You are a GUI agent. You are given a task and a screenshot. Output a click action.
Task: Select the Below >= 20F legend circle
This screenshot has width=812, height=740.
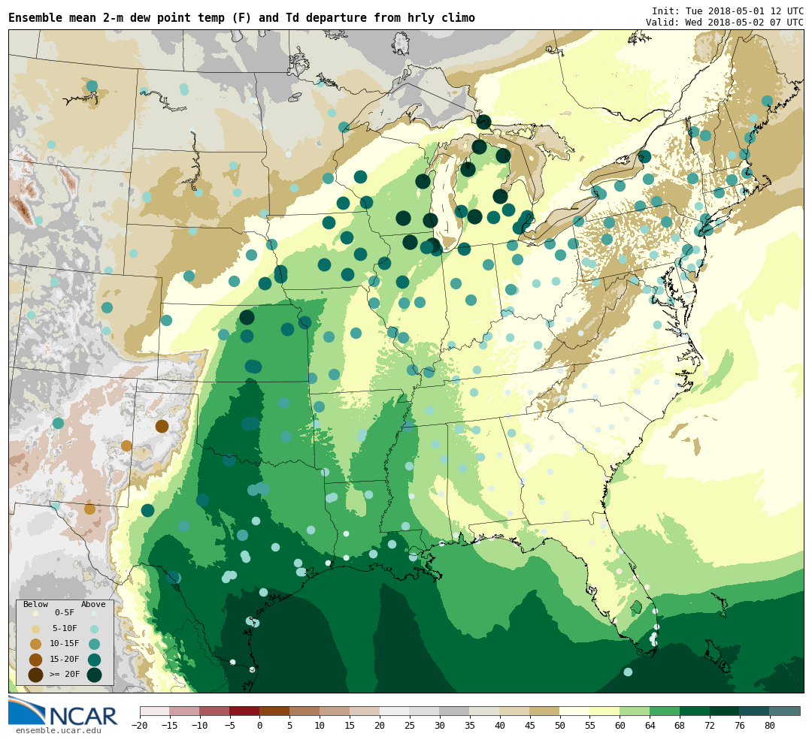[x=35, y=675]
